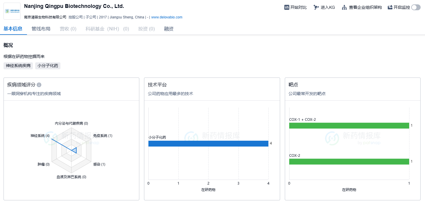Click 查看企业组织架构 text
Viewport: 425px width, 203px height.
point(365,7)
